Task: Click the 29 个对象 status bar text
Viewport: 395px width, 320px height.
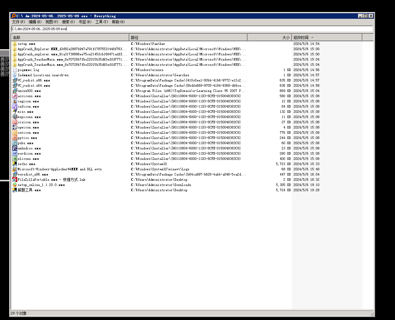Action: (19, 313)
